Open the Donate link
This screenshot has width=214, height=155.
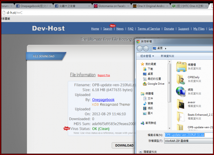169,29
